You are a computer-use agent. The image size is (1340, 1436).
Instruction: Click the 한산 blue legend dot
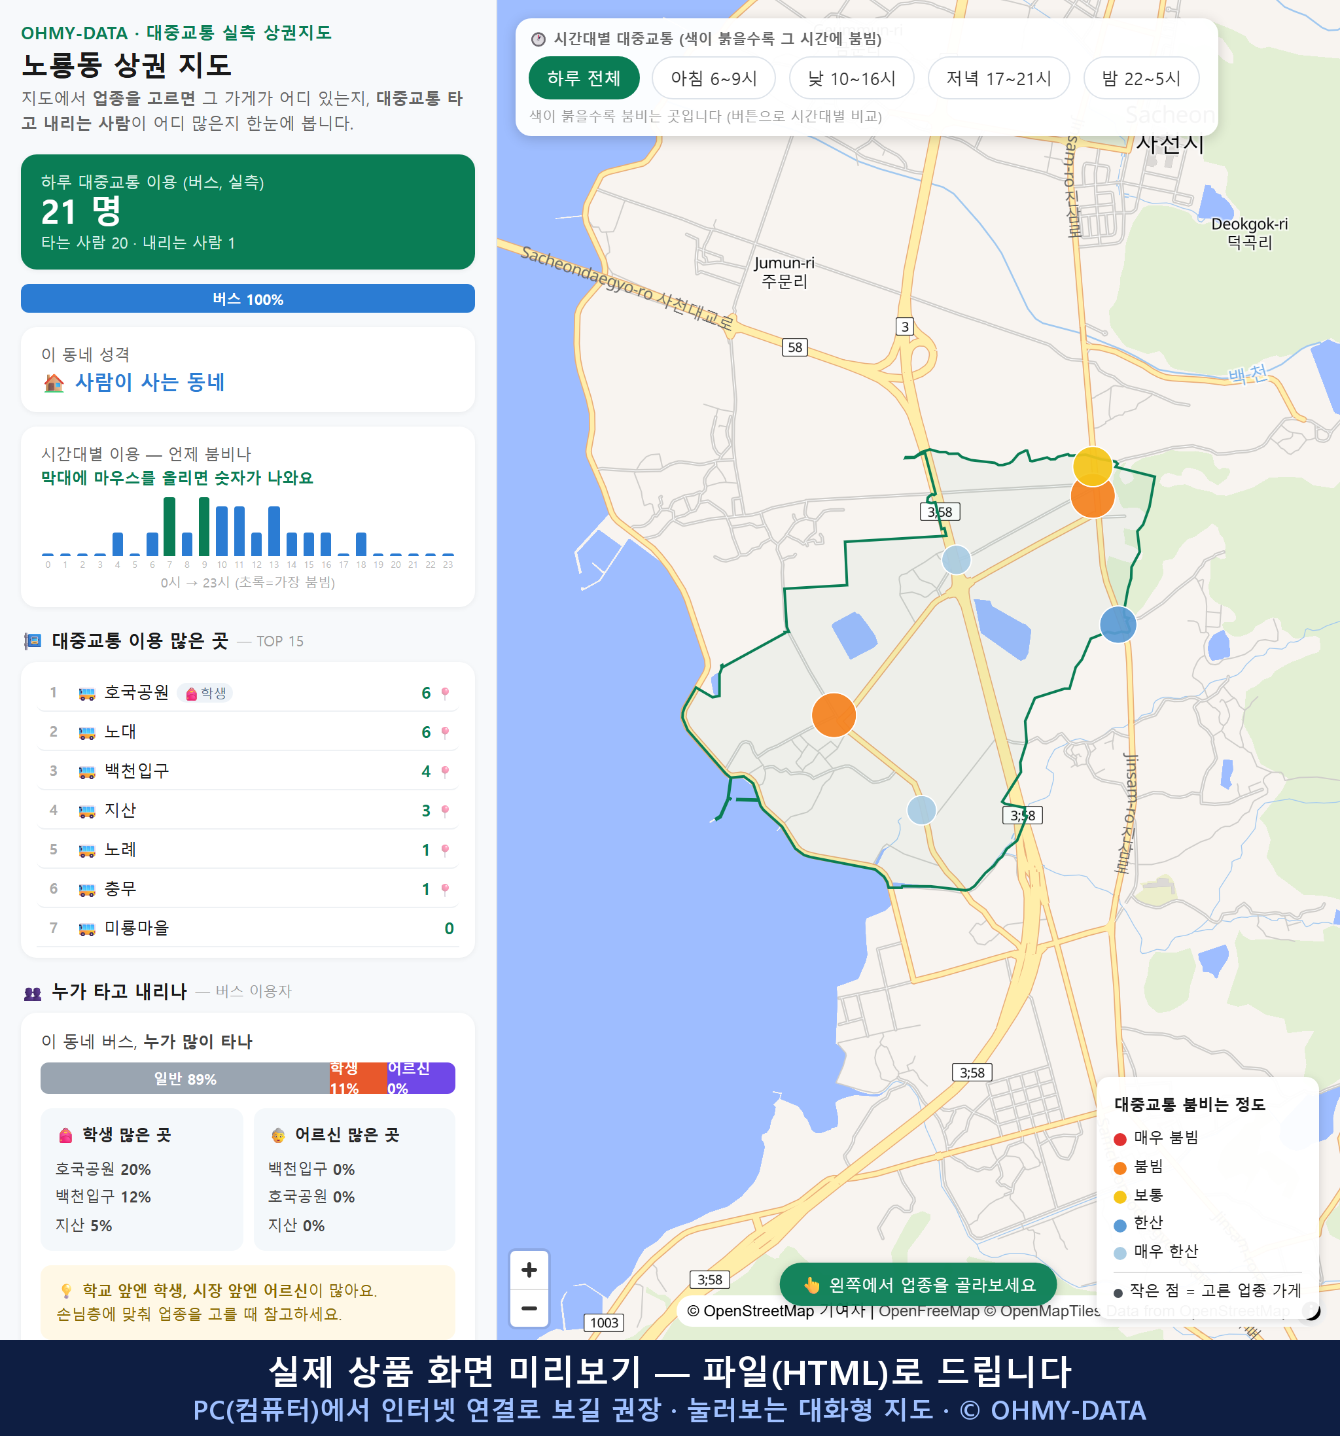[x=1120, y=1225]
